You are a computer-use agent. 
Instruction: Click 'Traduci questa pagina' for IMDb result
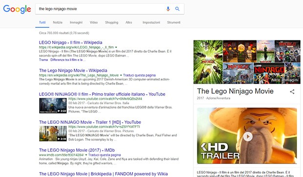105,155
